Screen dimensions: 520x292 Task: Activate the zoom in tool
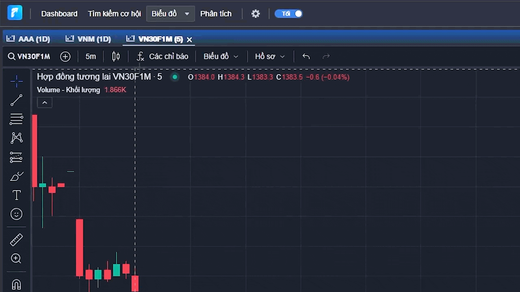click(16, 259)
